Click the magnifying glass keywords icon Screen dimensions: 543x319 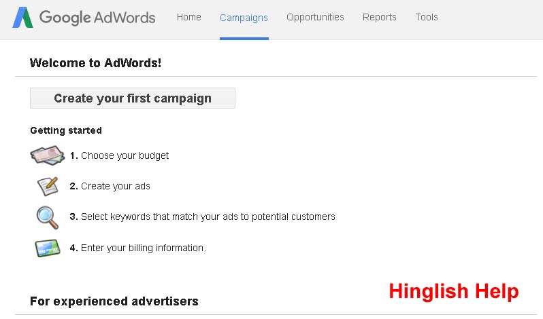47,217
